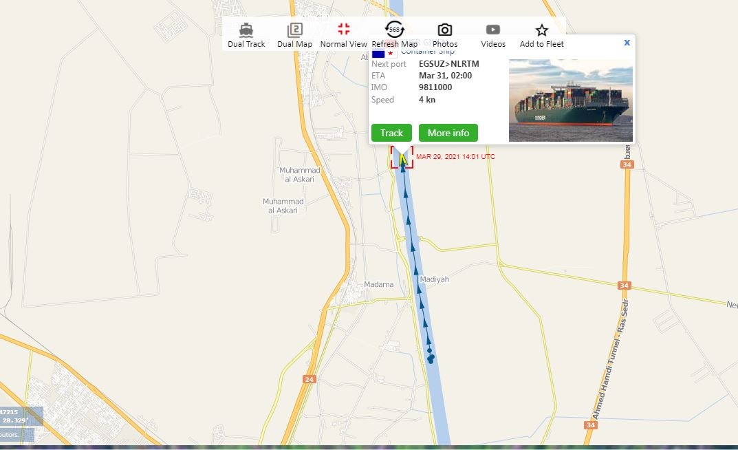Add vessel to fleet with the star icon
The width and height of the screenshot is (738, 450).
coord(542,30)
